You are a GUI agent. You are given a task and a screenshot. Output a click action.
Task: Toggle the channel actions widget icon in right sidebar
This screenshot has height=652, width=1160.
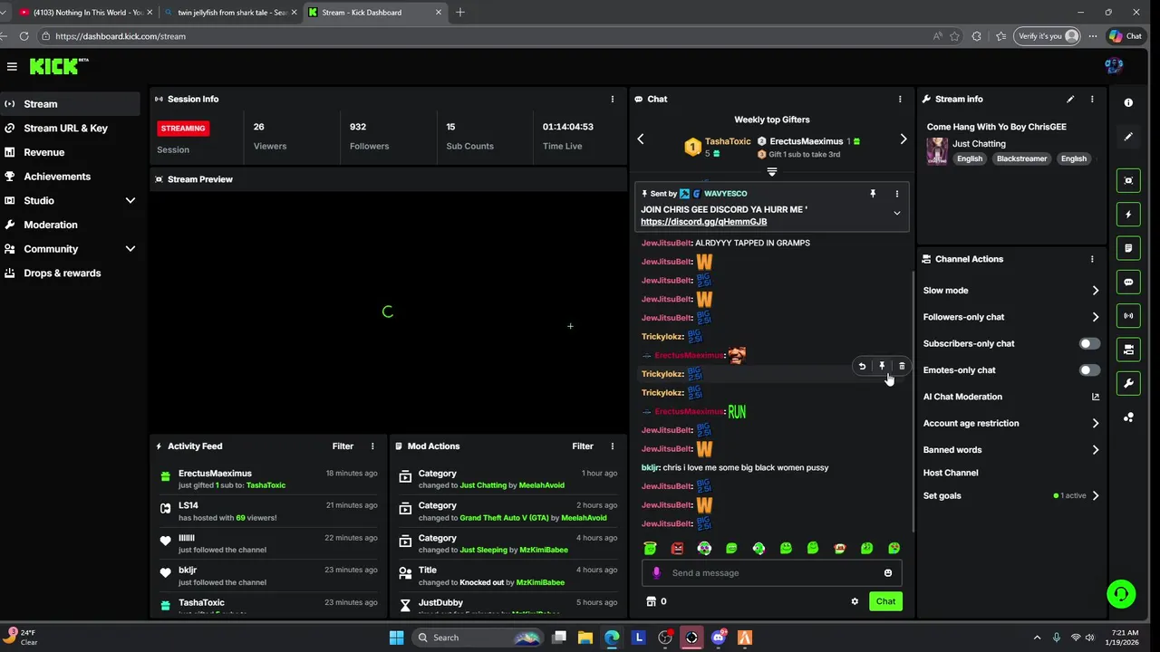click(x=1128, y=350)
